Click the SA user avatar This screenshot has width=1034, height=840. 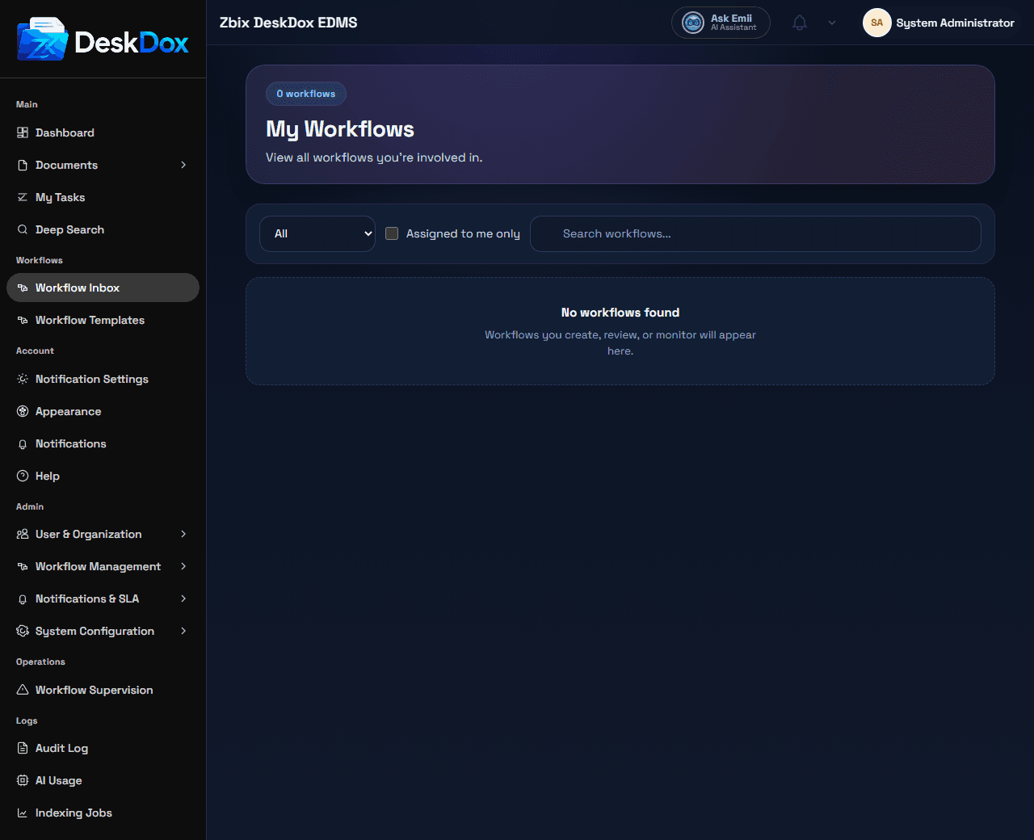[x=876, y=23]
